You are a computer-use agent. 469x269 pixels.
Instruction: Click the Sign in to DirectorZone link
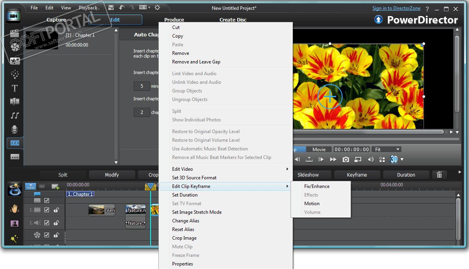click(396, 8)
